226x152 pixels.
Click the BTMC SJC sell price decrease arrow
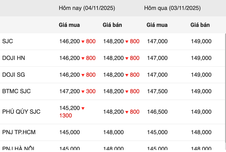point(127,92)
